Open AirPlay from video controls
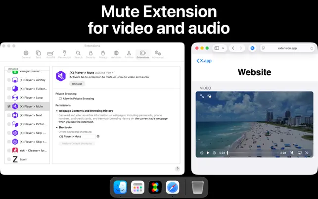This screenshot has height=199, width=318. pos(300,152)
